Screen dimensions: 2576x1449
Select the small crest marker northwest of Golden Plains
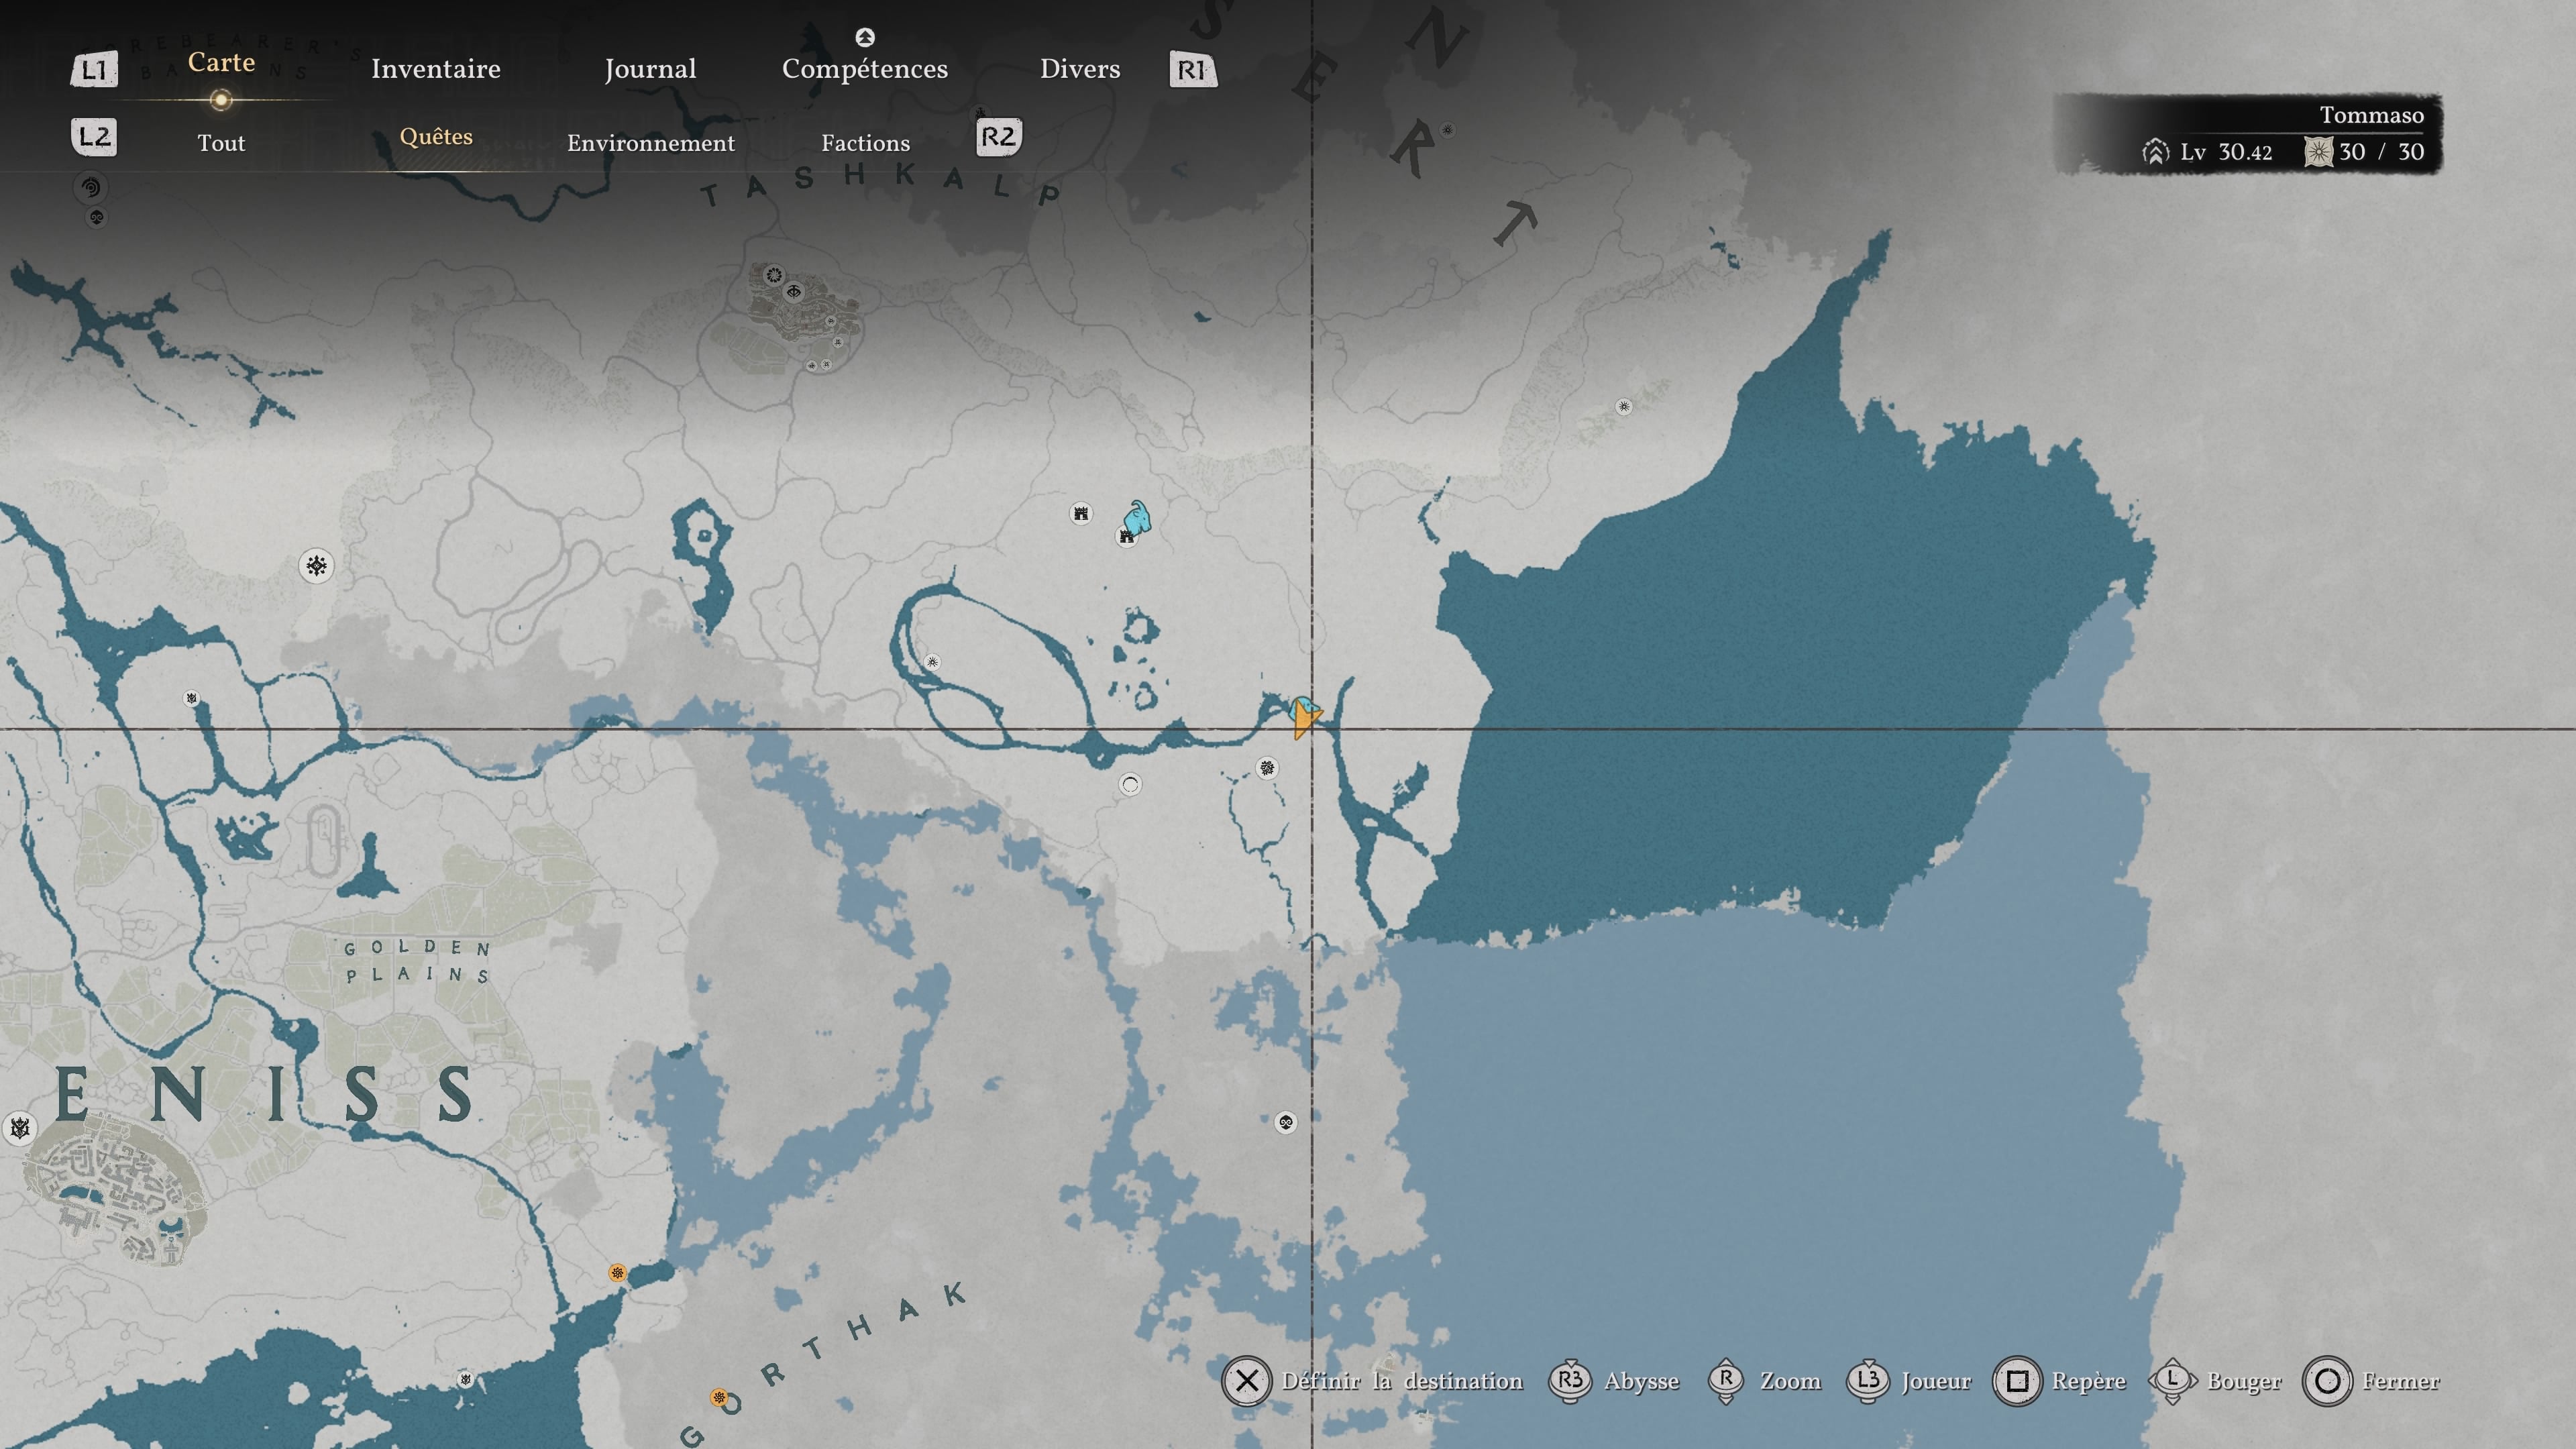click(x=191, y=698)
